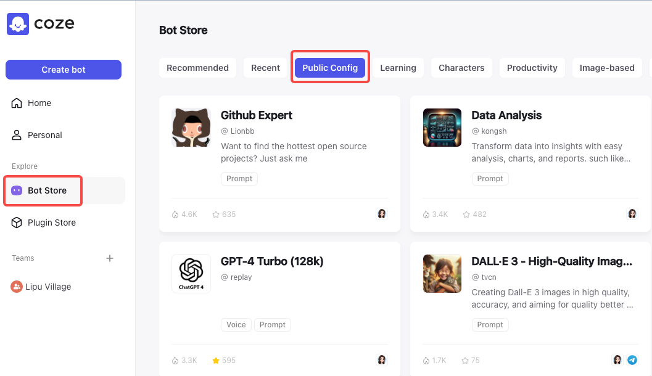Click Prompt tag on Data Analysis card
Image resolution: width=652 pixels, height=376 pixels.
[490, 179]
